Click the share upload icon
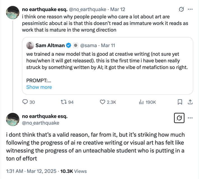This screenshot has width=199, height=179. (189, 102)
